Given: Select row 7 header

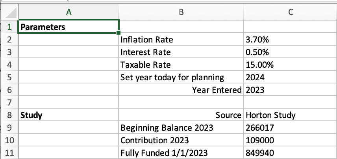Looking at the screenshot, I should [10, 103].
